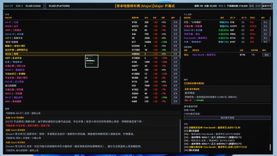
Task: Click the 已购买的黑市情报 heading
Action: tap(194, 83)
